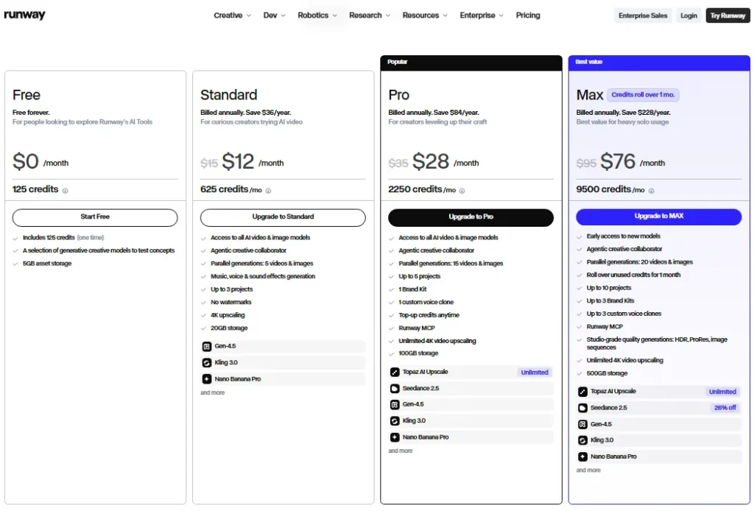Image resolution: width=754 pixels, height=511 pixels.
Task: Click checkmark beside 1 custom voice clone
Action: (392, 303)
